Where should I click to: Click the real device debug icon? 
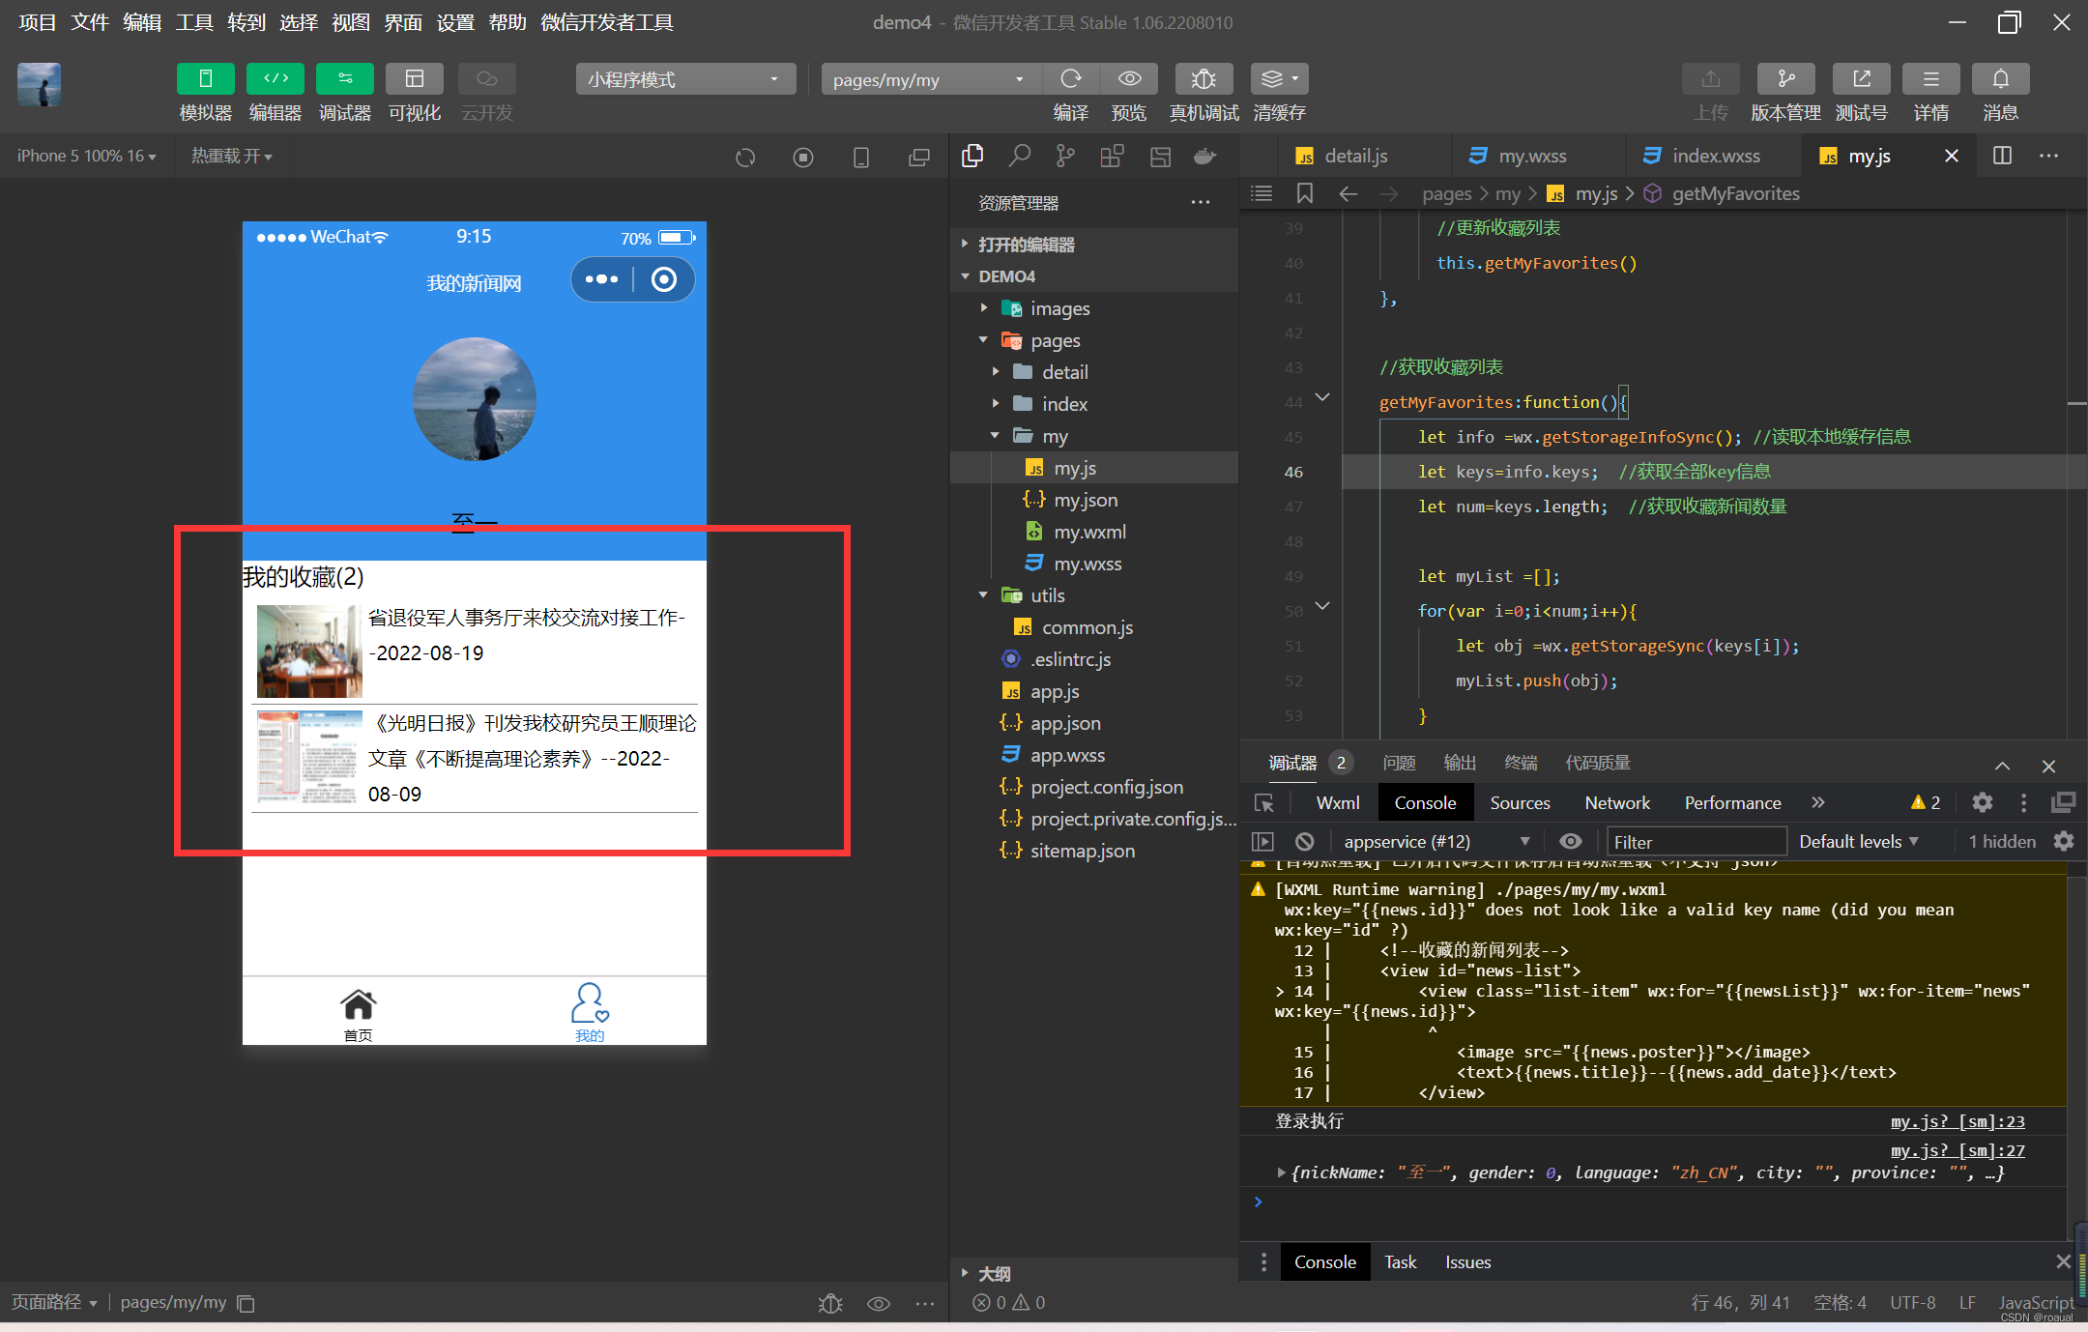pos(1203,79)
